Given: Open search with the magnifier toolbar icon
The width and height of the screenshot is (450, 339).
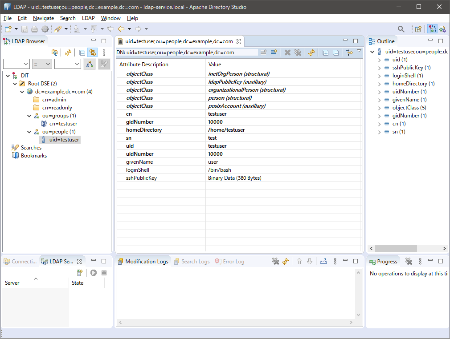Looking at the screenshot, I should [401, 28].
